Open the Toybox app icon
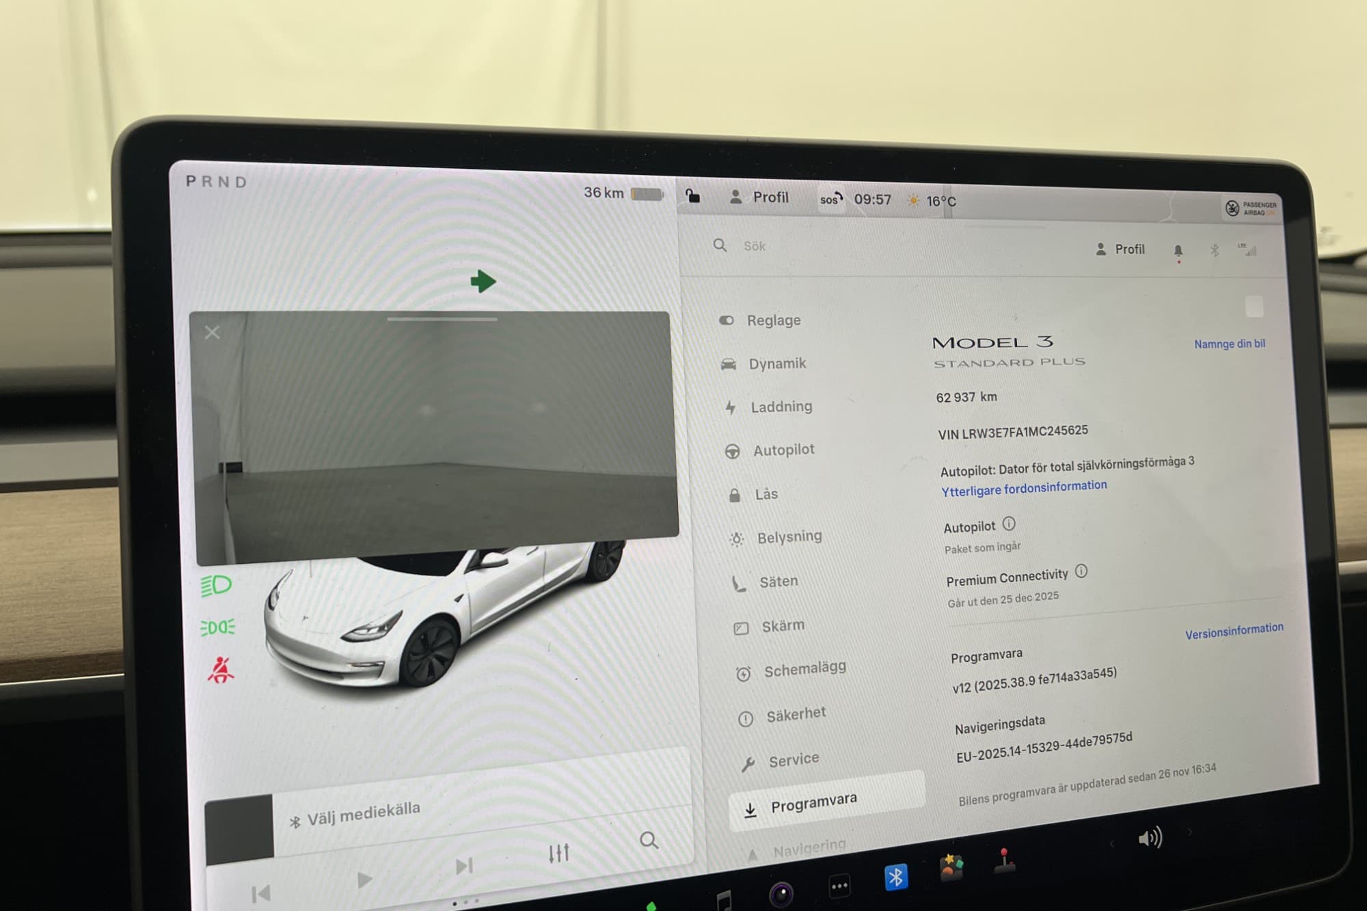The image size is (1367, 911). pos(951,868)
